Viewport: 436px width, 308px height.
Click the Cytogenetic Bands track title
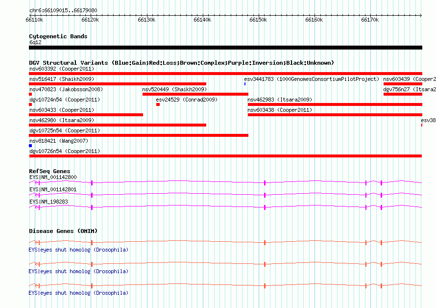(58, 36)
